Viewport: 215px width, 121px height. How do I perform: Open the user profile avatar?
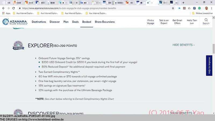[206, 8]
